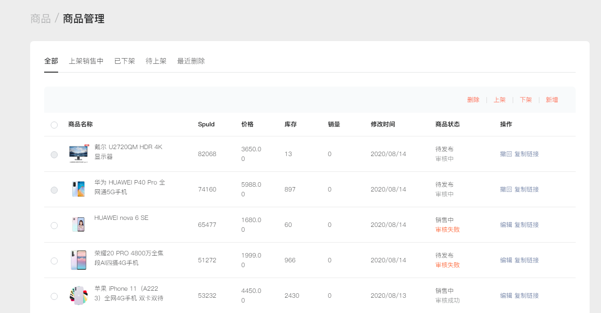The width and height of the screenshot is (601, 313).
Task: Click product name 华为 HUAWEI P40 Pro
Action: tap(130, 187)
